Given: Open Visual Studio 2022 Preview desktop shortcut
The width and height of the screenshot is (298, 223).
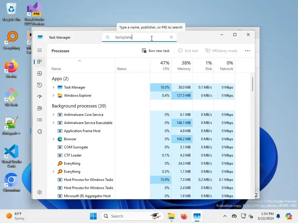Looking at the screenshot, I should [34, 14].
